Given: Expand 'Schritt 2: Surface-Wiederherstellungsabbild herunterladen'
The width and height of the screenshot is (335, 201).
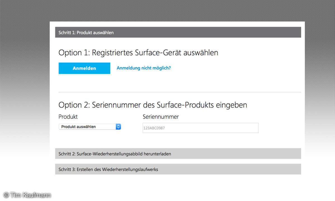Looking at the screenshot, I should click(x=178, y=154).
